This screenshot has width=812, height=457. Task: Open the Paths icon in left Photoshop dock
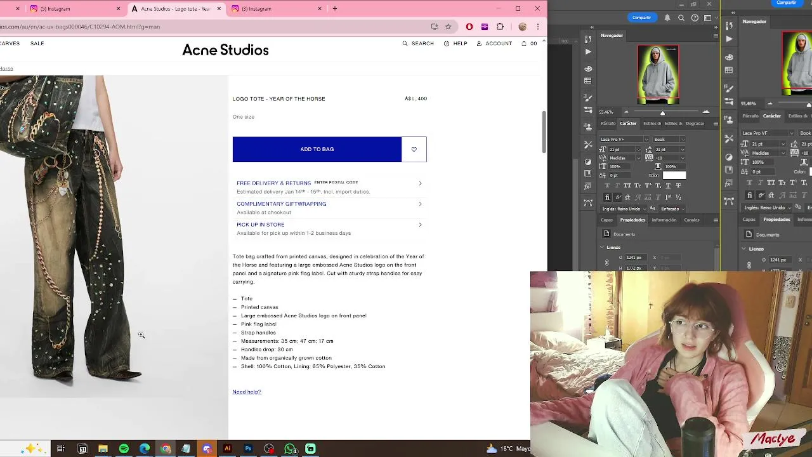588,203
